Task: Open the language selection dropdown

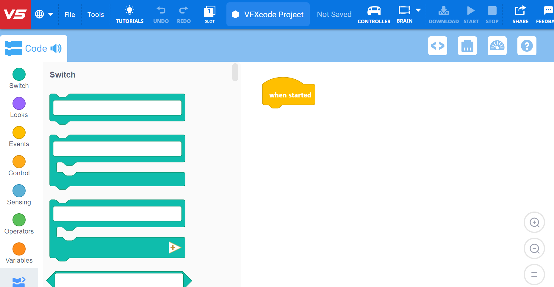Action: [44, 14]
